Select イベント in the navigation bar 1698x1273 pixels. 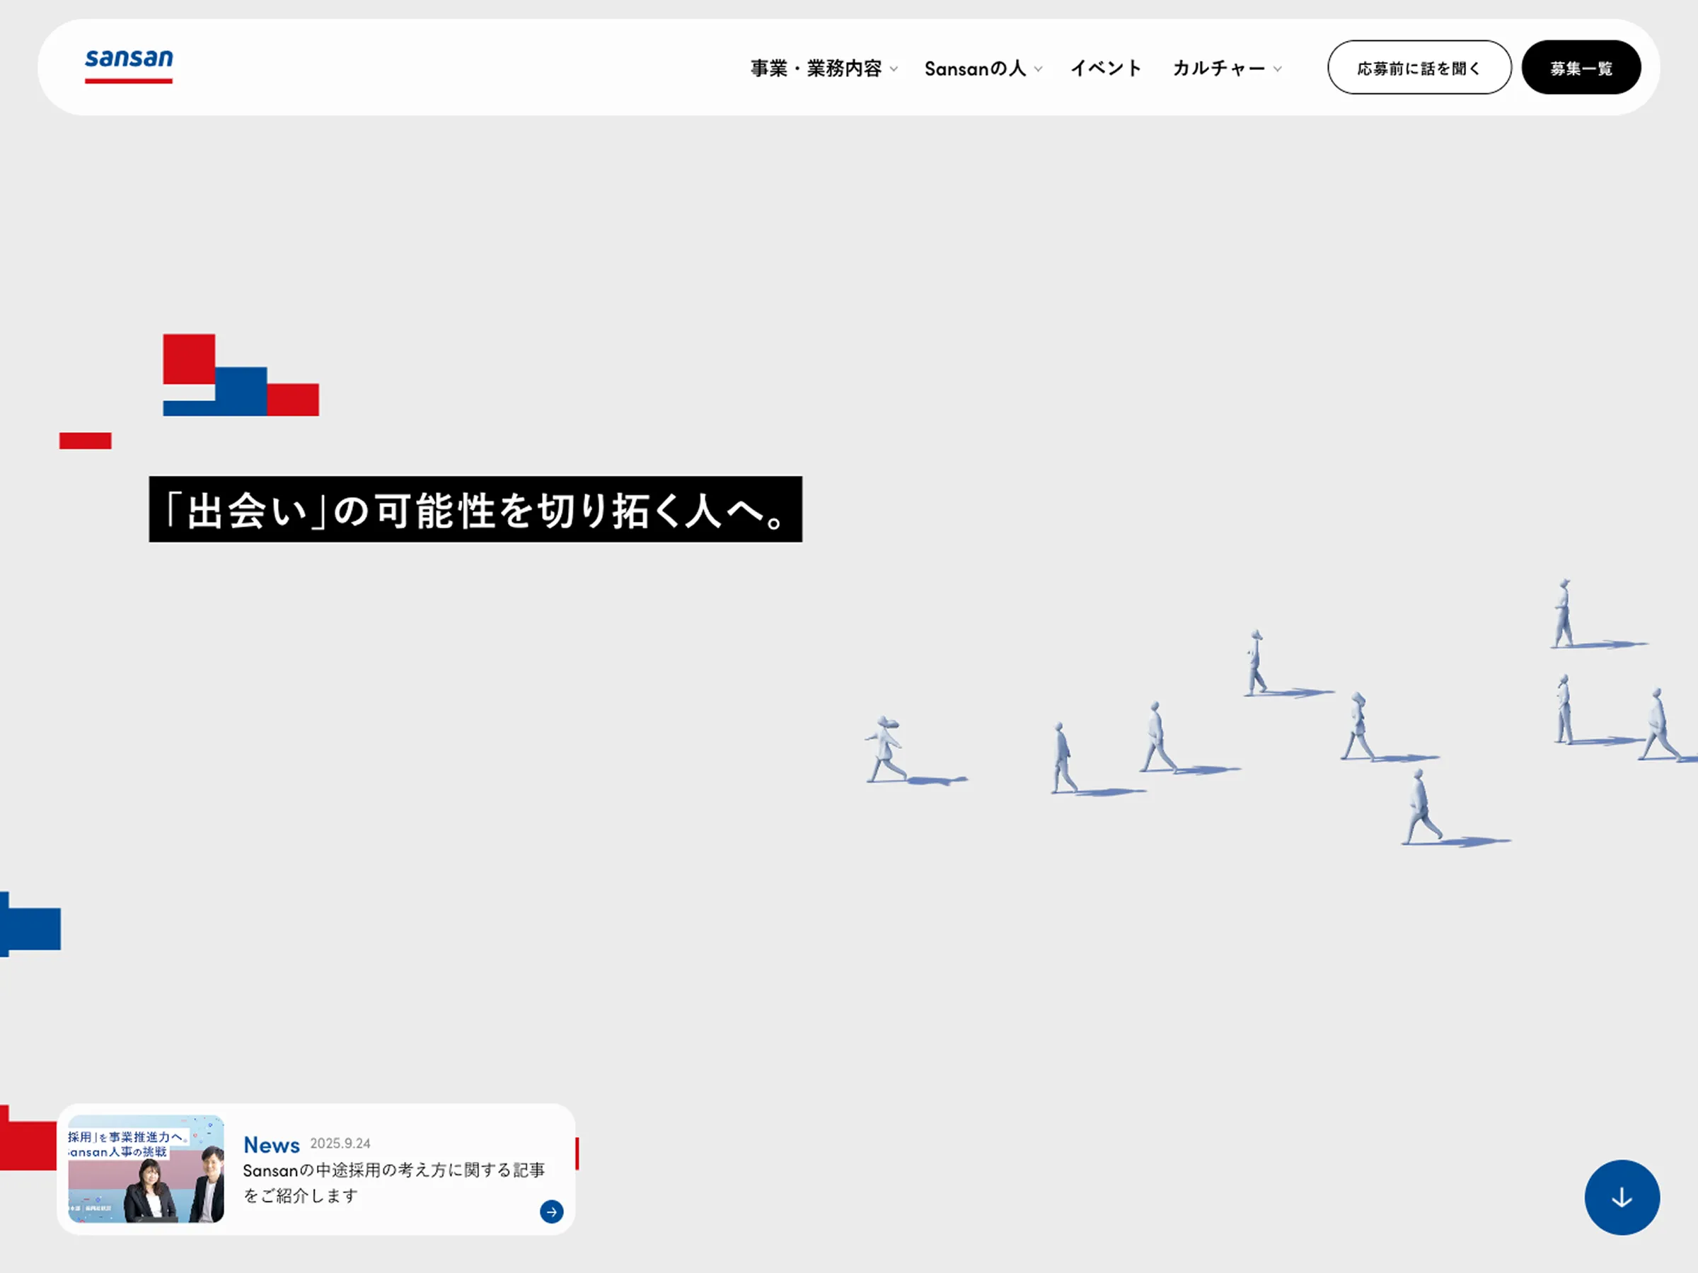pyautogui.click(x=1105, y=69)
